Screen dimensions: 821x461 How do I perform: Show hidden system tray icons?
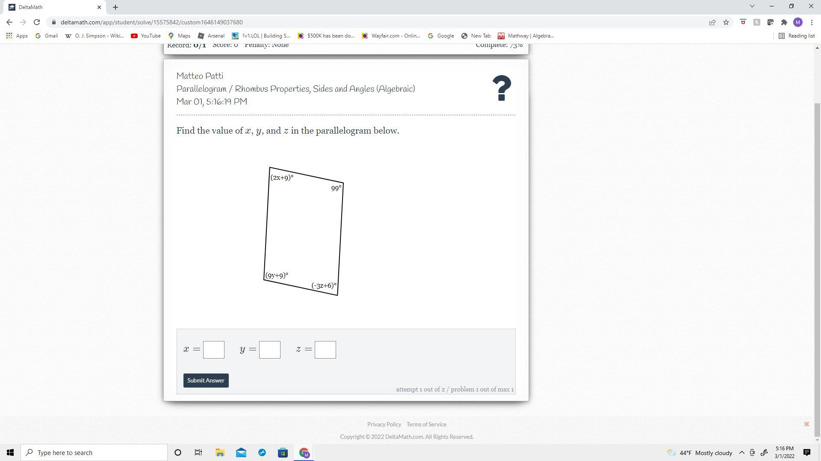click(742, 452)
